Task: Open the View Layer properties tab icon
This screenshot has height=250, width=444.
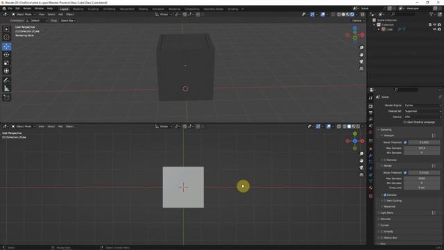Action: (370, 119)
